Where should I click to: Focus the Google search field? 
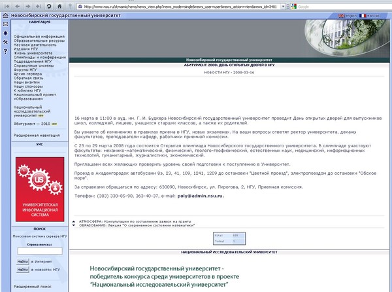click(344, 7)
